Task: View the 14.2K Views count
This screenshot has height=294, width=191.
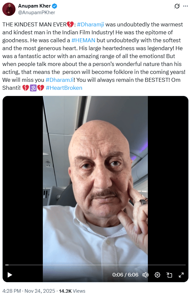Action: coord(72,291)
